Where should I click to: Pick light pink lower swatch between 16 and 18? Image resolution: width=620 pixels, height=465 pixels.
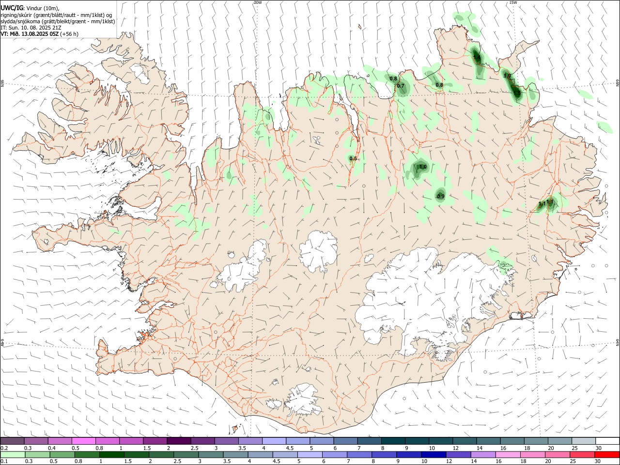click(508, 454)
